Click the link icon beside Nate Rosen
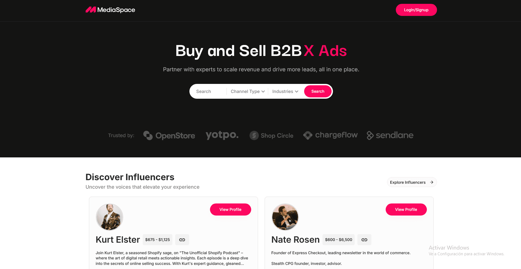Screen dimensions: 521x269 click(364, 240)
